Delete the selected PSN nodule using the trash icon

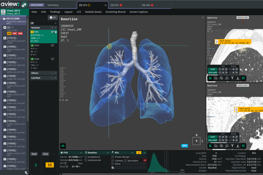55,32
